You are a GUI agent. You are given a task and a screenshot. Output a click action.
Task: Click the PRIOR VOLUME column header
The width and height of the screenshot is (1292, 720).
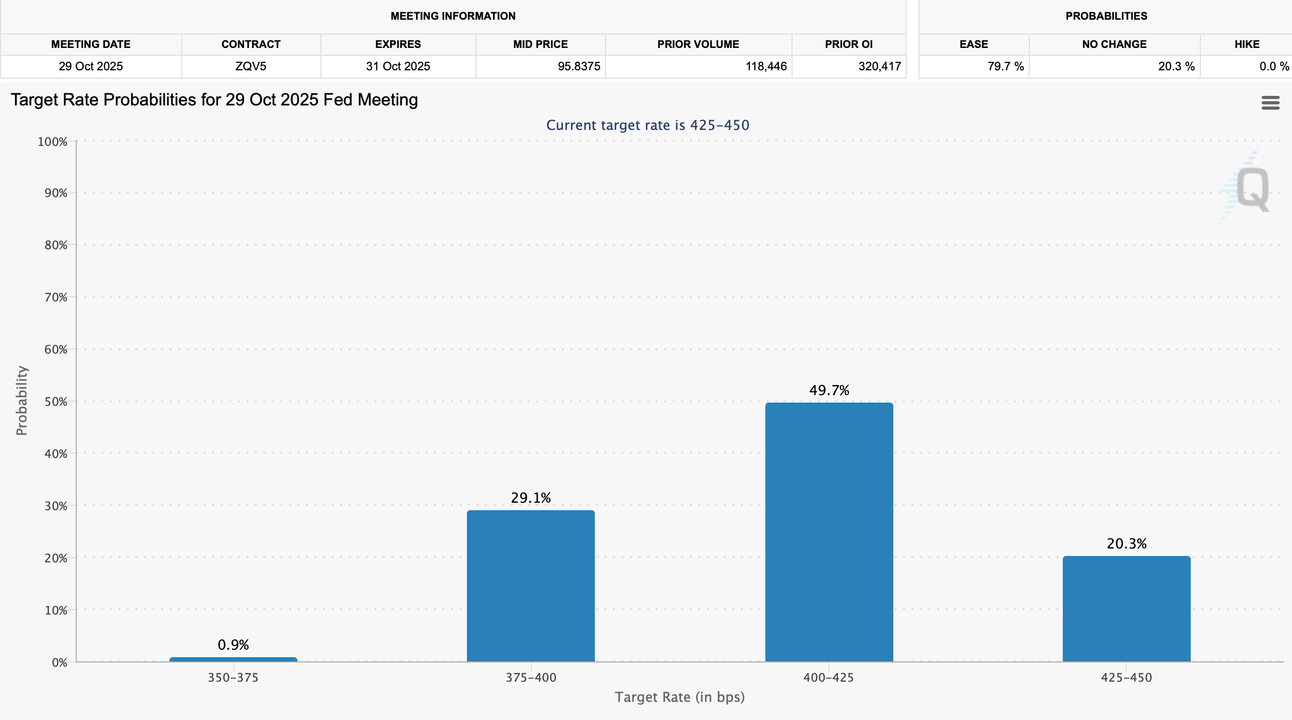[x=698, y=44]
